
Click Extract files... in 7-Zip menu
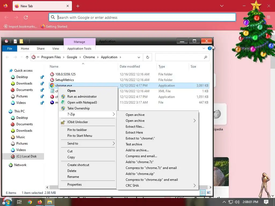(135, 127)
